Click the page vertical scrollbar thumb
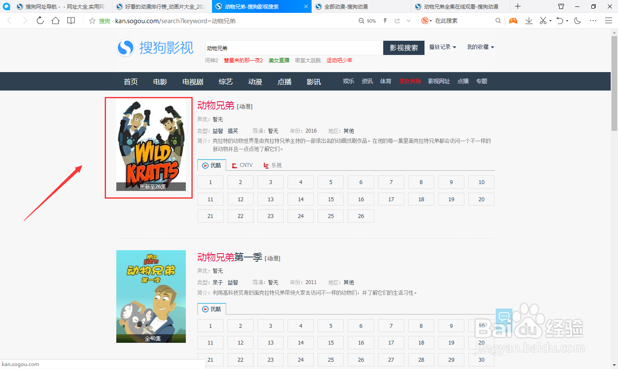 [614, 84]
